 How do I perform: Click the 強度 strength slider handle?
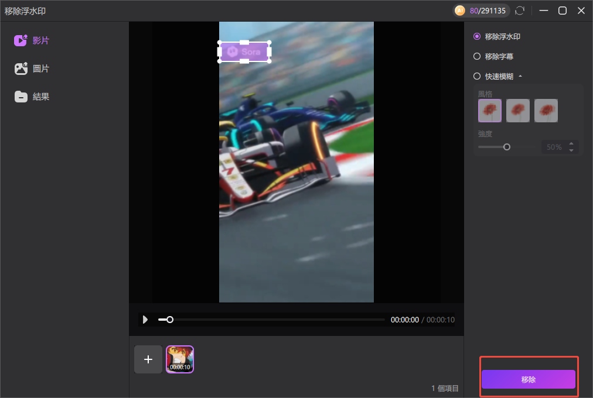(507, 147)
